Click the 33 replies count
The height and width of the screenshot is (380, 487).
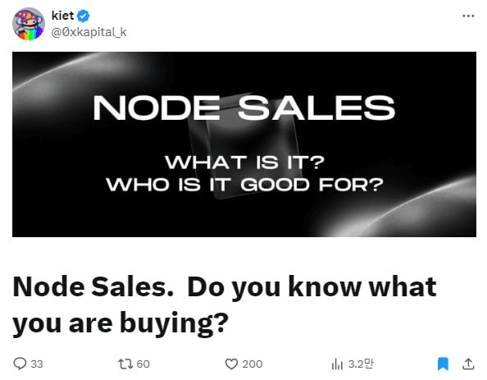37,364
